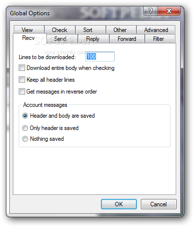Confirm settings with OK button
Image resolution: width=194 pixels, height=227 pixels.
click(119, 204)
